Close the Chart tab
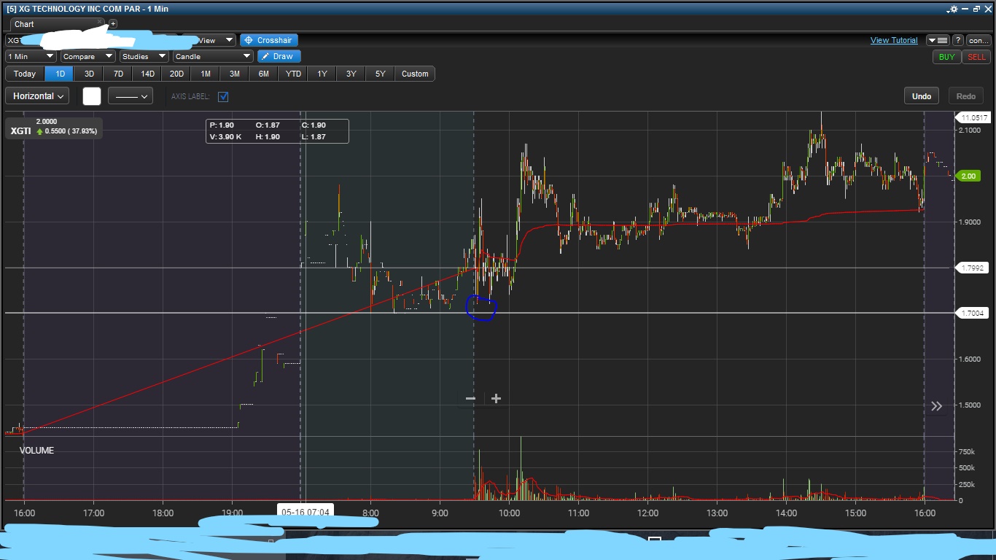This screenshot has height=560, width=996. point(101,22)
